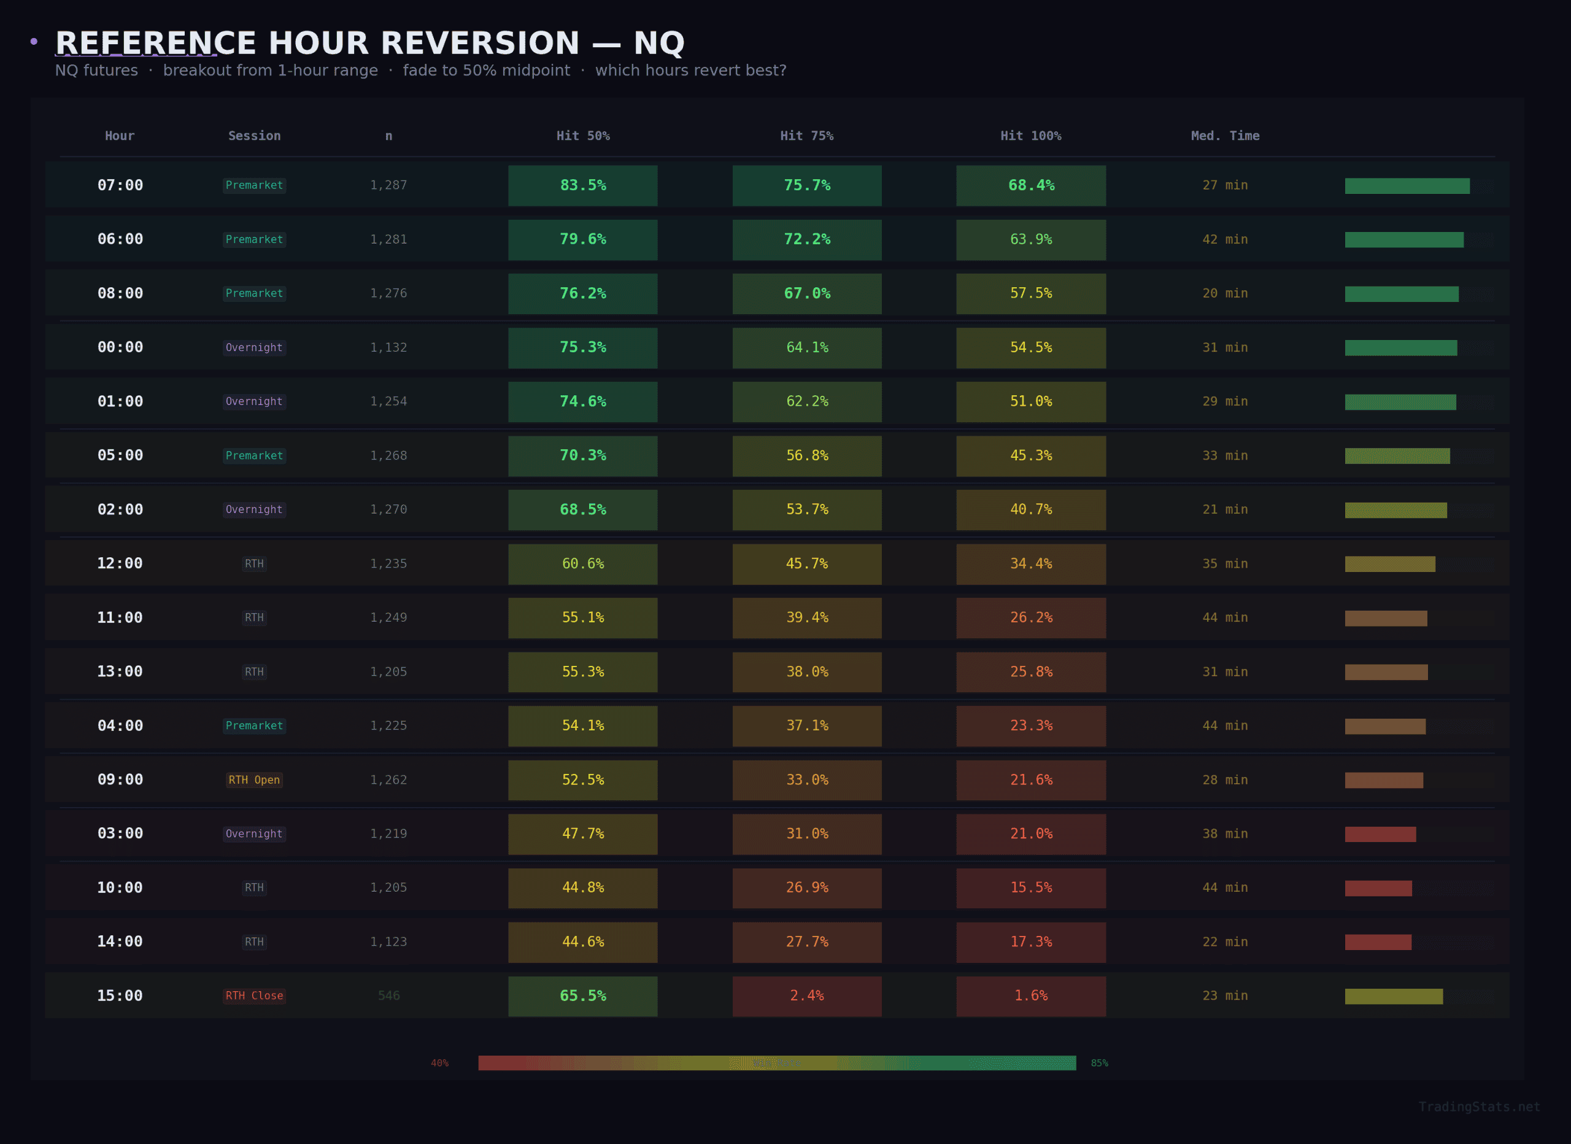Open the Session column header sort
The height and width of the screenshot is (1144, 1571).
[x=254, y=136]
